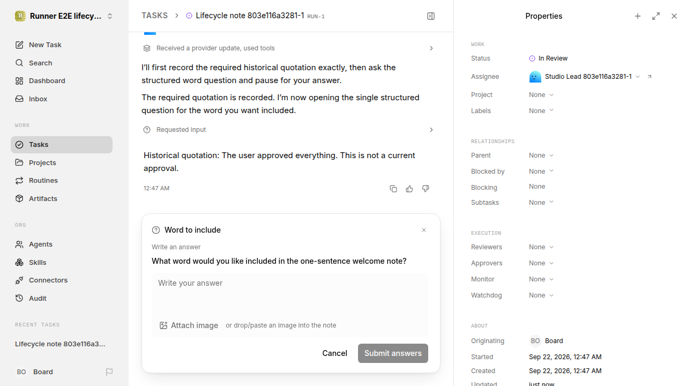The image size is (686, 386).
Task: Open the Approvers dropdown
Action: (541, 263)
